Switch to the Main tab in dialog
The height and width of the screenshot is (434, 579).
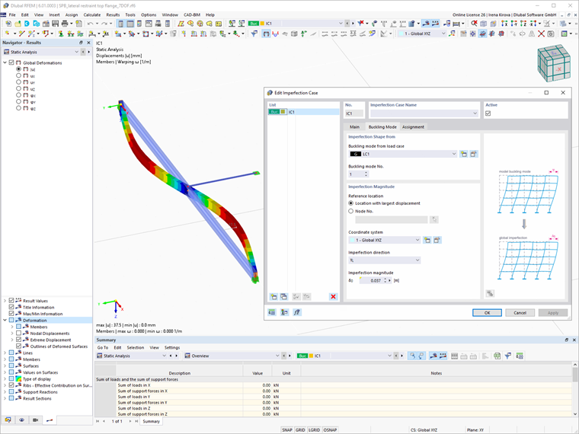(354, 127)
